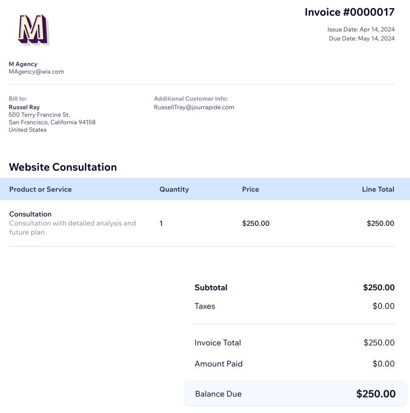The width and height of the screenshot is (410, 413).
Task: Click the Additional Customer Info label
Action: point(191,98)
